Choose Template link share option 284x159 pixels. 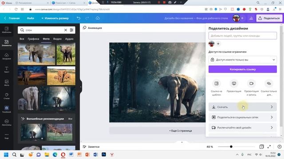click(x=217, y=88)
